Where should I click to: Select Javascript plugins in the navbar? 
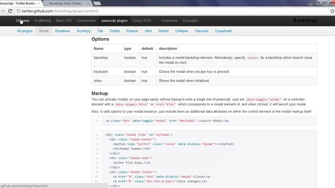[114, 21]
